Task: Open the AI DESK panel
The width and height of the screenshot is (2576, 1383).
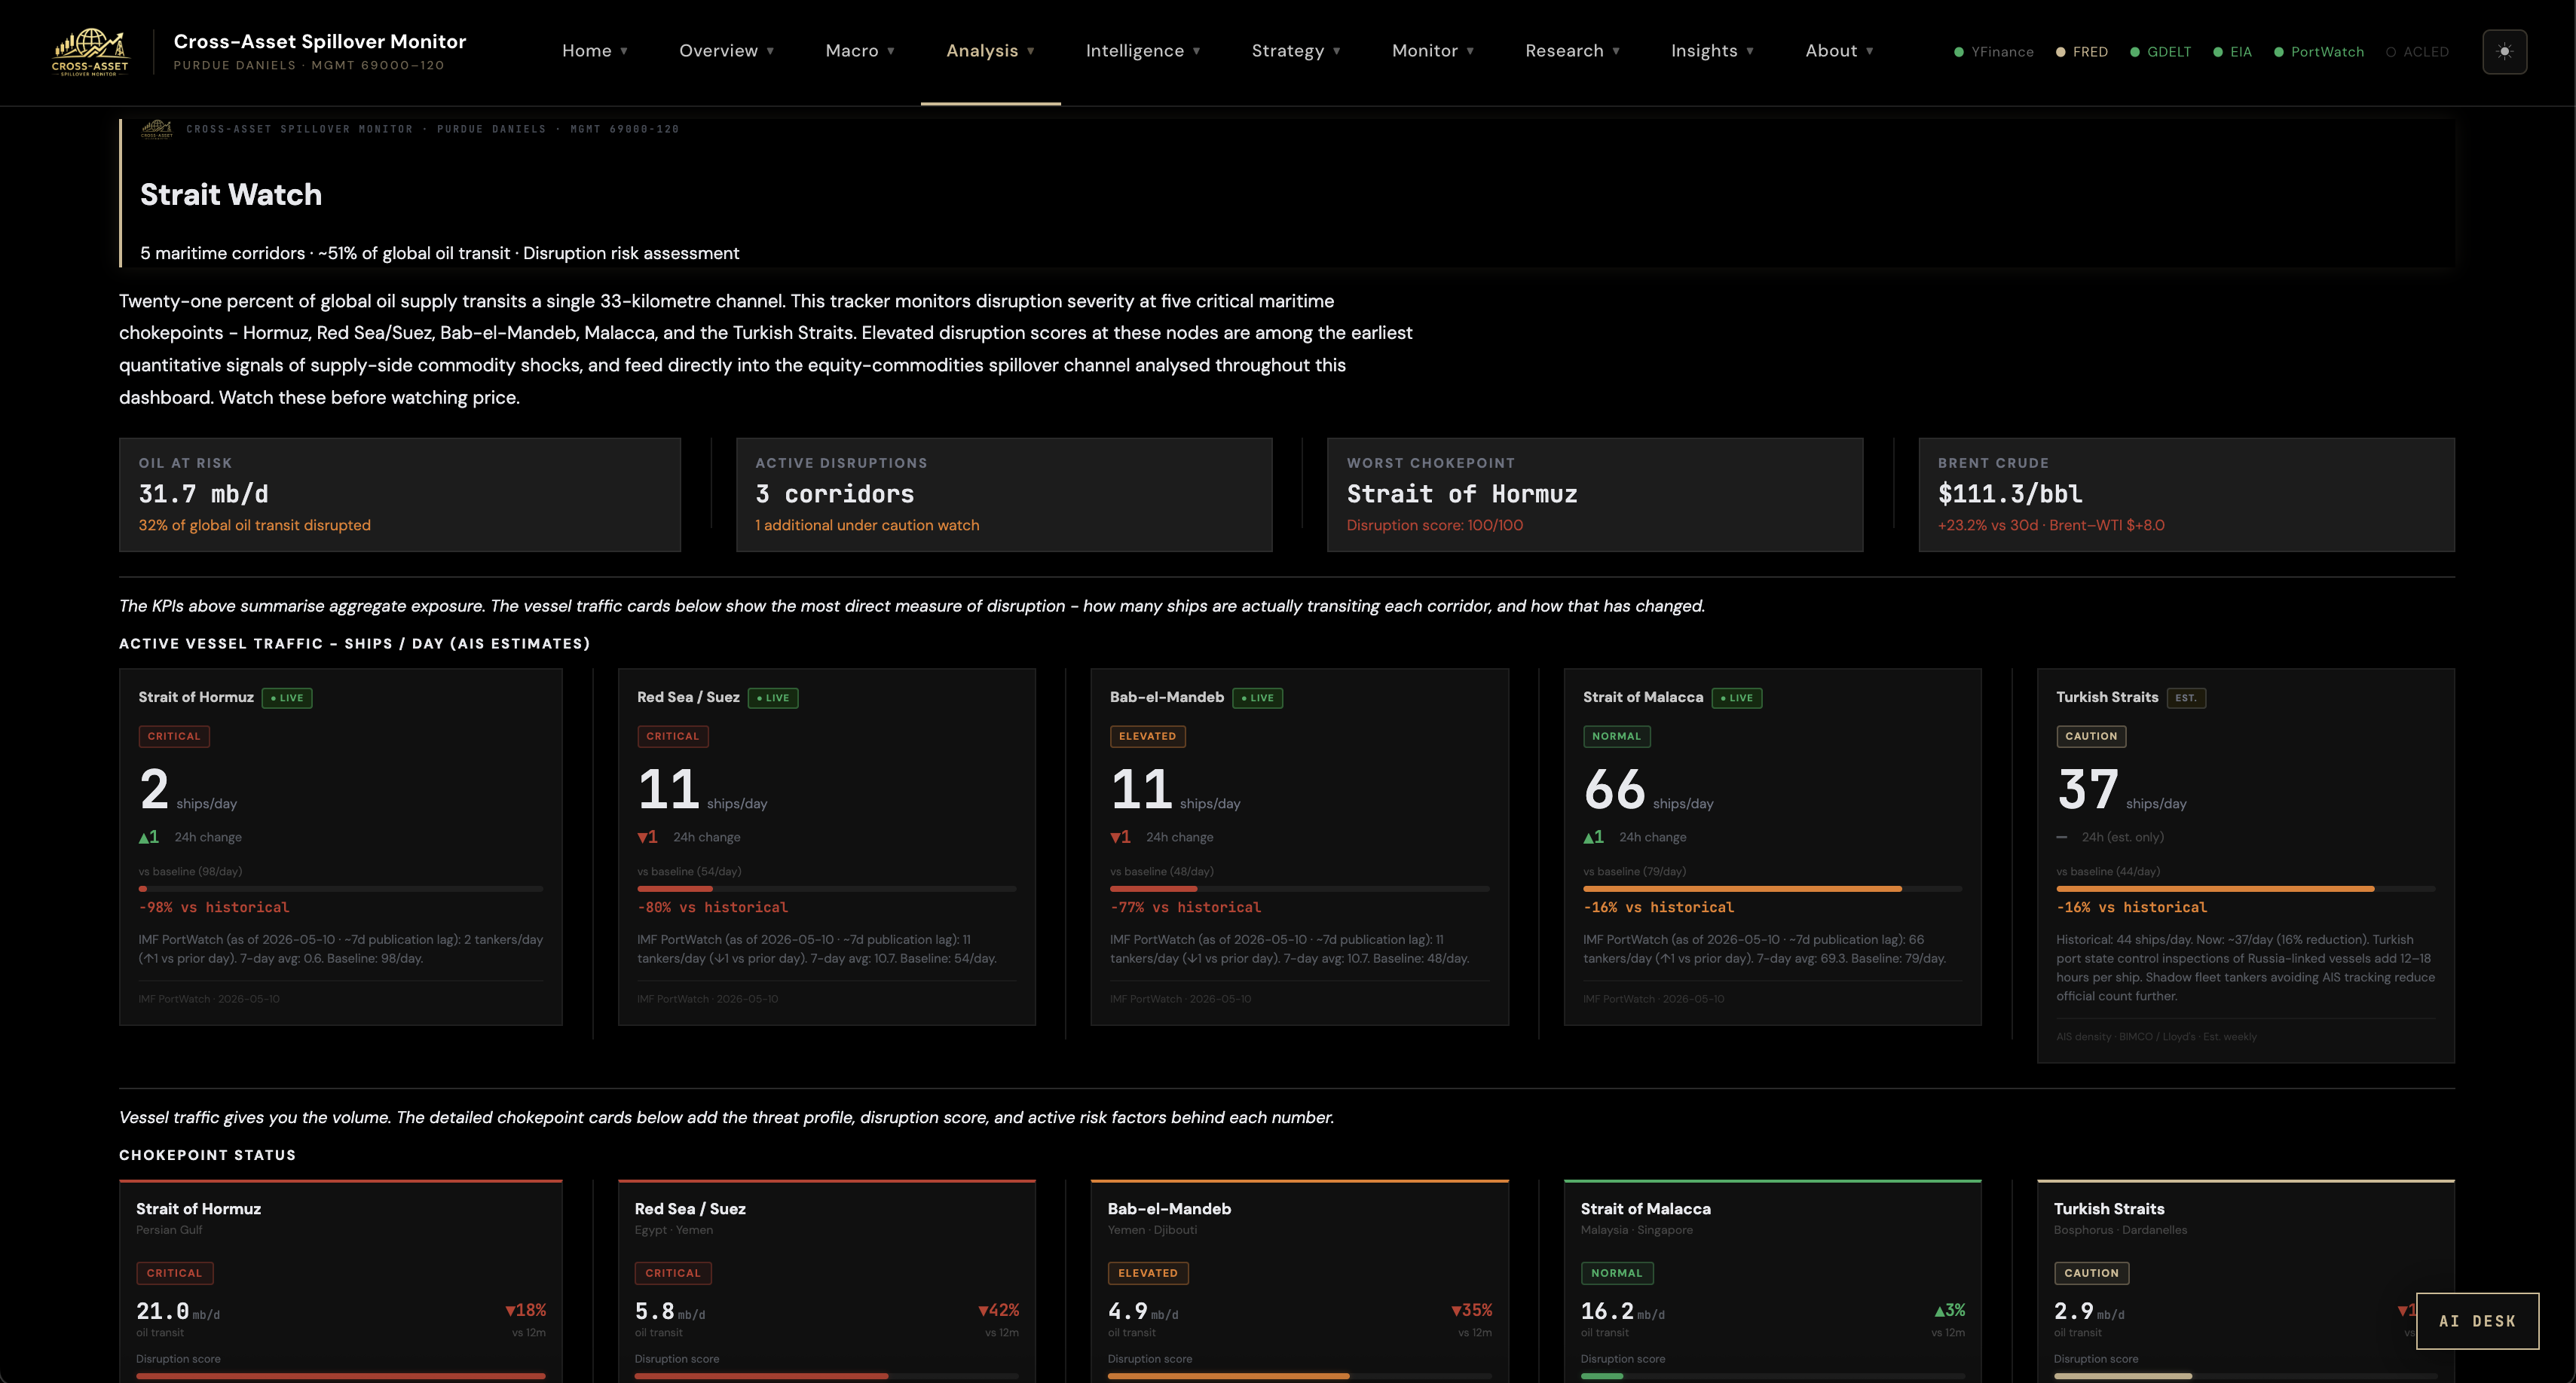Action: pyautogui.click(x=2477, y=1320)
